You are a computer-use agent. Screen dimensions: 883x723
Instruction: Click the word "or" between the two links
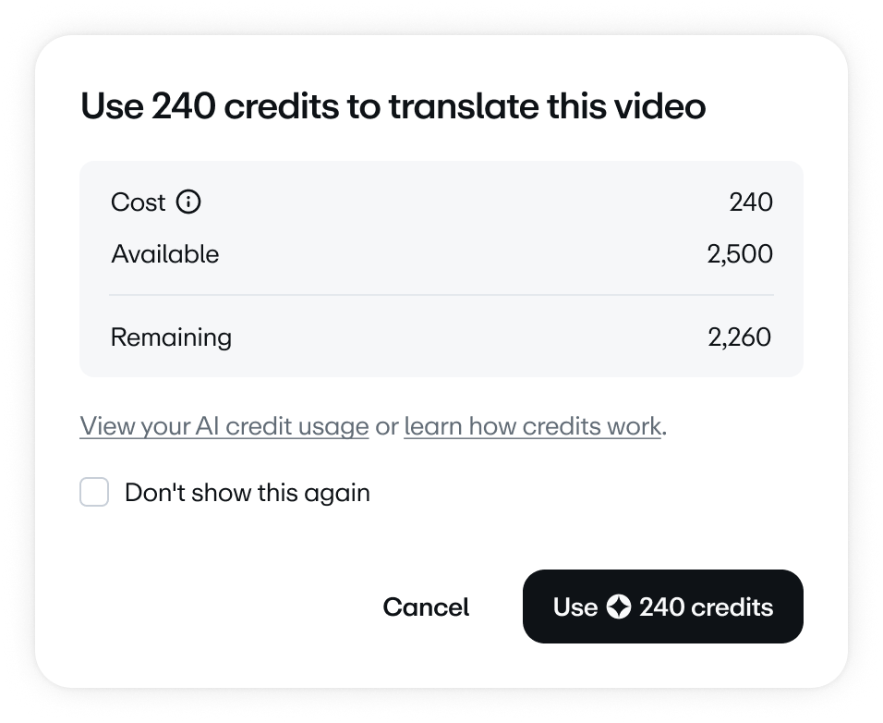pos(387,426)
